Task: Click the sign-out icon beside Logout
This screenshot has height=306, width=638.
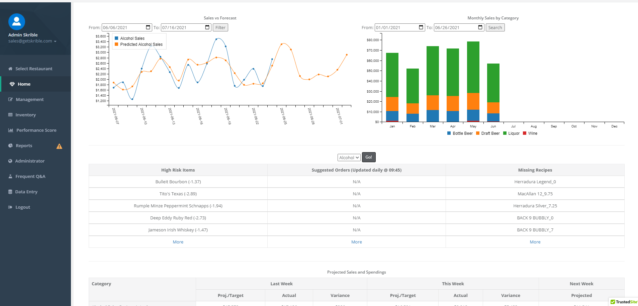Action: pos(10,207)
